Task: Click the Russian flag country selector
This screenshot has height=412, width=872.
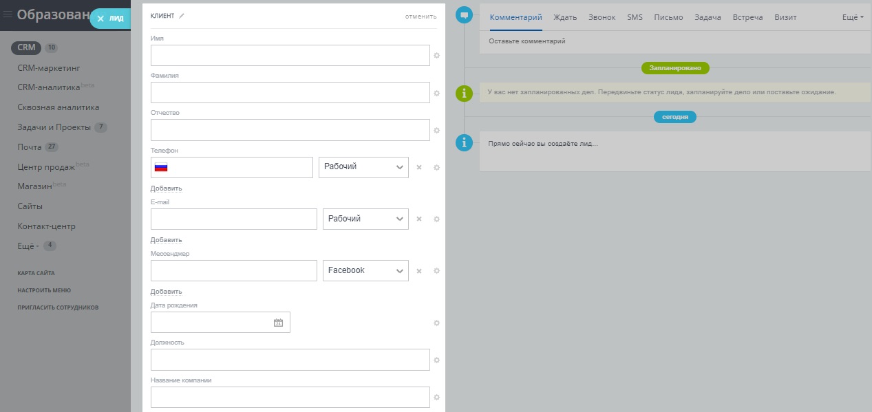Action: click(161, 167)
